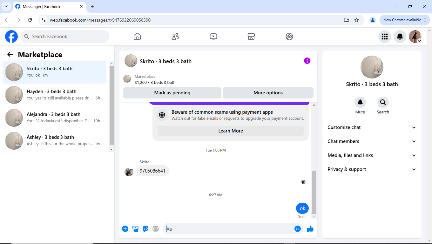Open the Facebook menu grid icon

pos(385,37)
